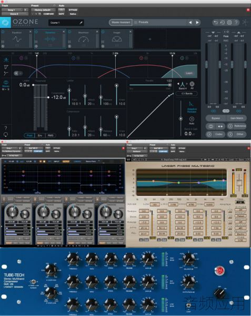Image resolution: width=251 pixels, height=316 pixels.
Task: Switch detection mode to RMS
Action: tap(51, 135)
